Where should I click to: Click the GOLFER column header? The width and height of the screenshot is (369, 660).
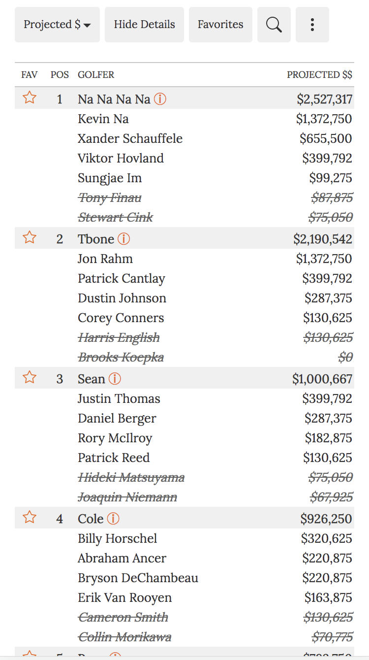tap(96, 74)
